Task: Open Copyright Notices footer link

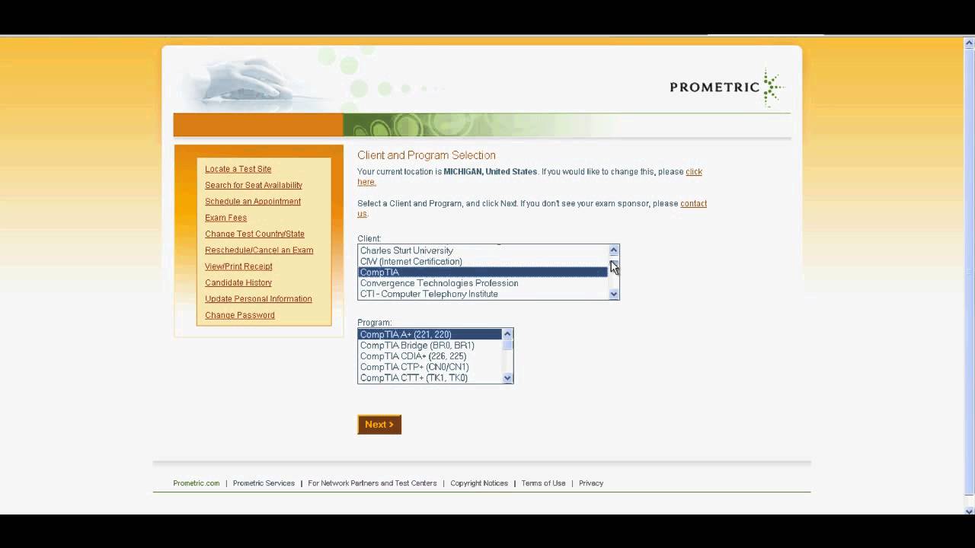Action: pyautogui.click(x=479, y=483)
